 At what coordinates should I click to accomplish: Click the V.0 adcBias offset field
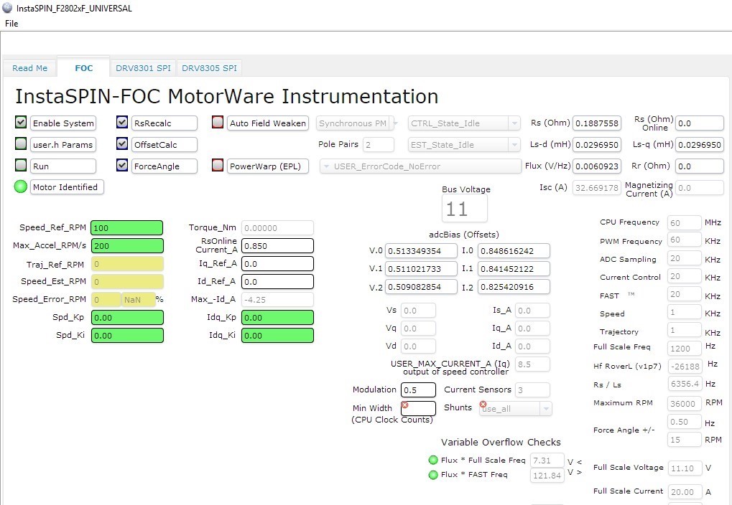(x=421, y=251)
